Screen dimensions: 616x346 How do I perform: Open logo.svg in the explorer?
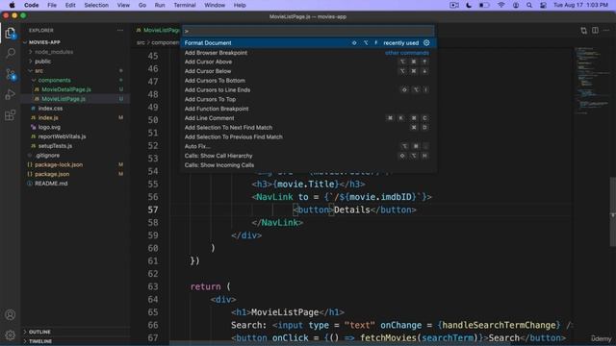point(49,127)
